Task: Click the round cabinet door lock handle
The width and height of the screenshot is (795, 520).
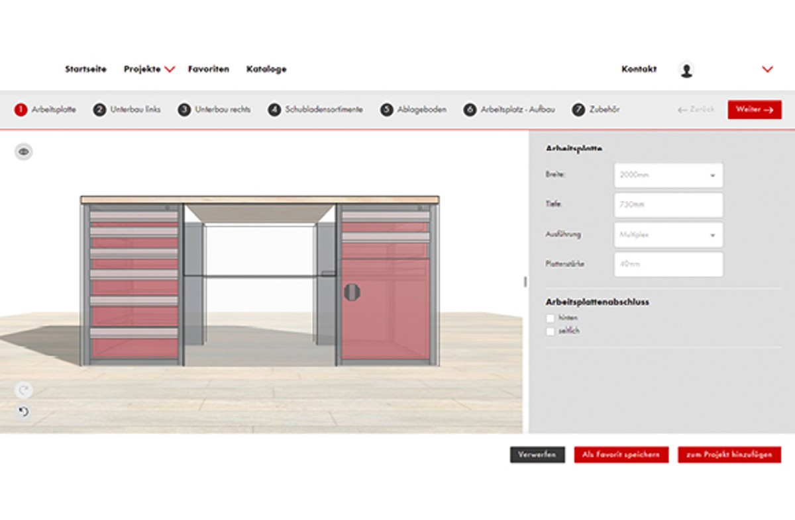Action: [x=352, y=292]
